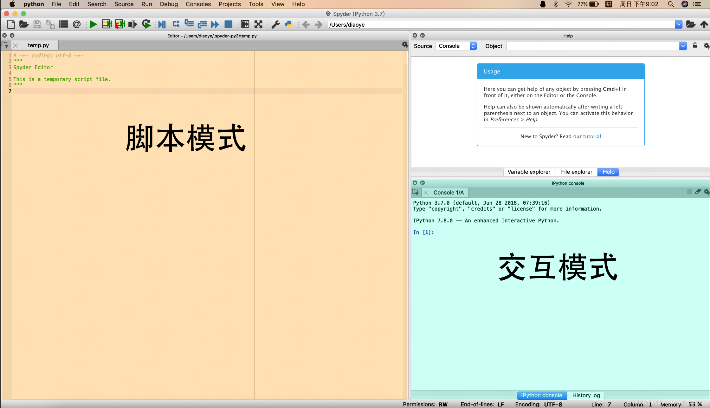Change to parent directory up arrow
Viewport: 710px width, 408px height.
point(704,24)
